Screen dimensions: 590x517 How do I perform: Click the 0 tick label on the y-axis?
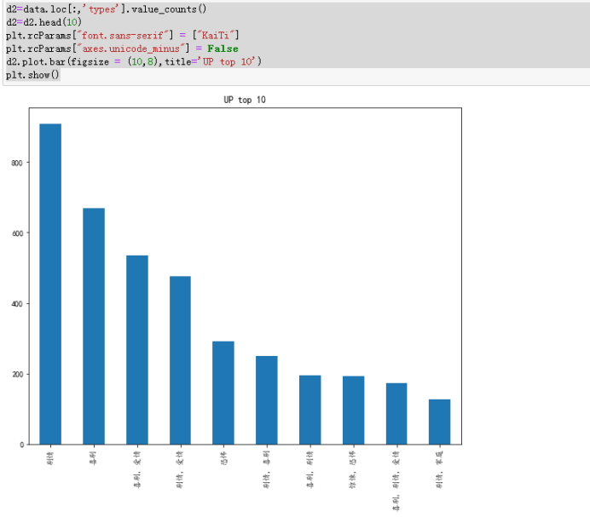click(22, 445)
